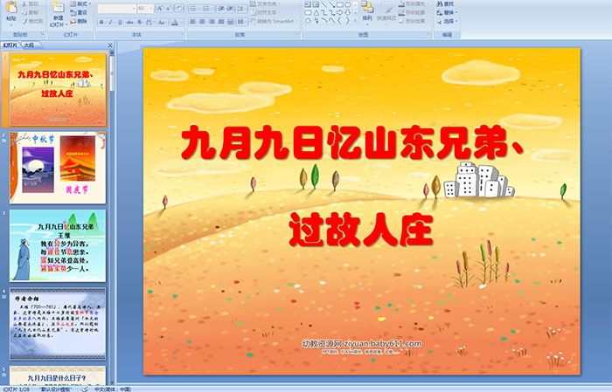Click the slide panel vertical scrollbar

(x=113, y=217)
